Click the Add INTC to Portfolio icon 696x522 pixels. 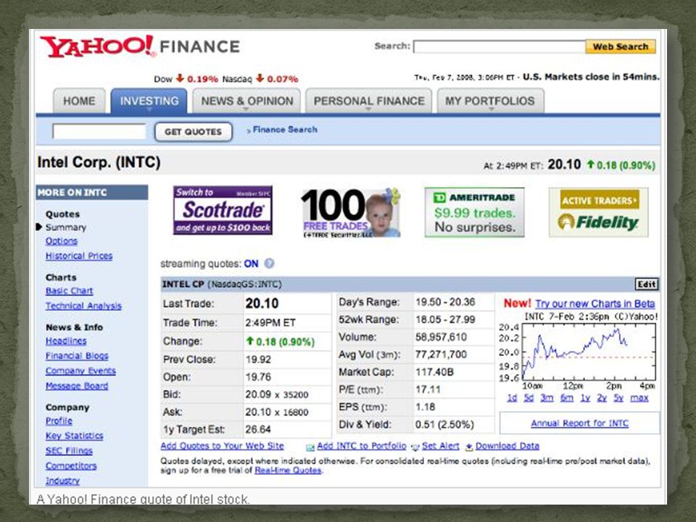pyautogui.click(x=310, y=447)
